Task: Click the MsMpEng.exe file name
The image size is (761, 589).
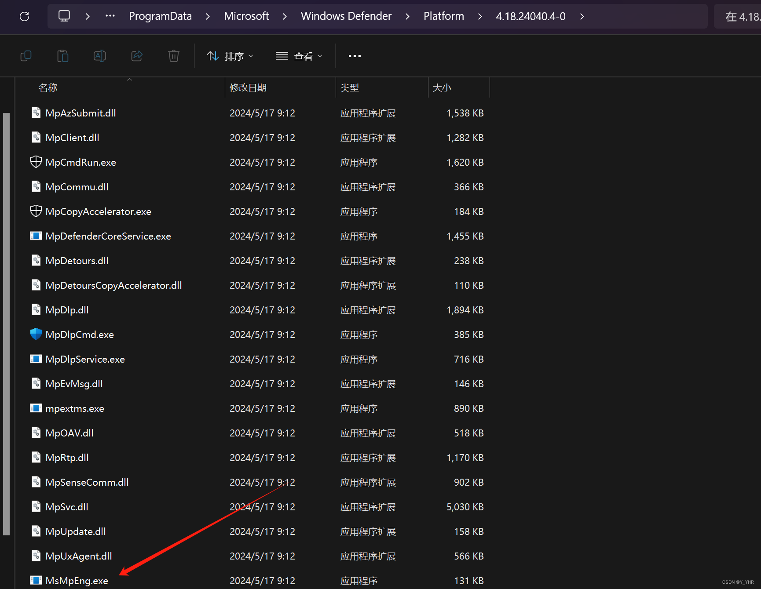Action: (77, 581)
